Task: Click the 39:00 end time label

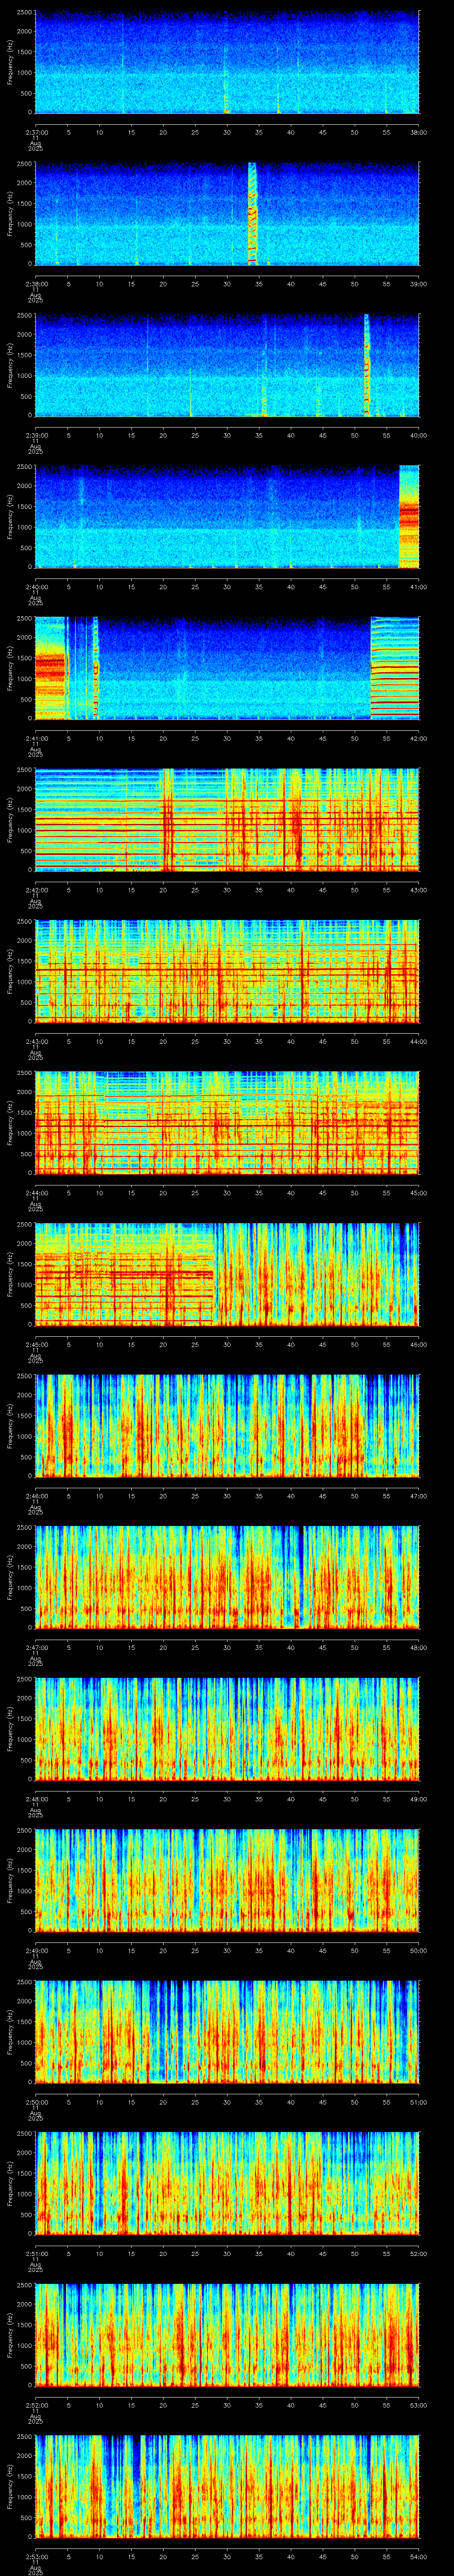Action: (x=419, y=284)
